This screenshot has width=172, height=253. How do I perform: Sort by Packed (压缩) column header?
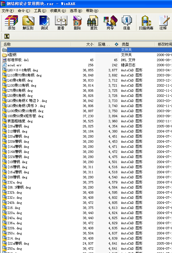[x=107, y=44]
